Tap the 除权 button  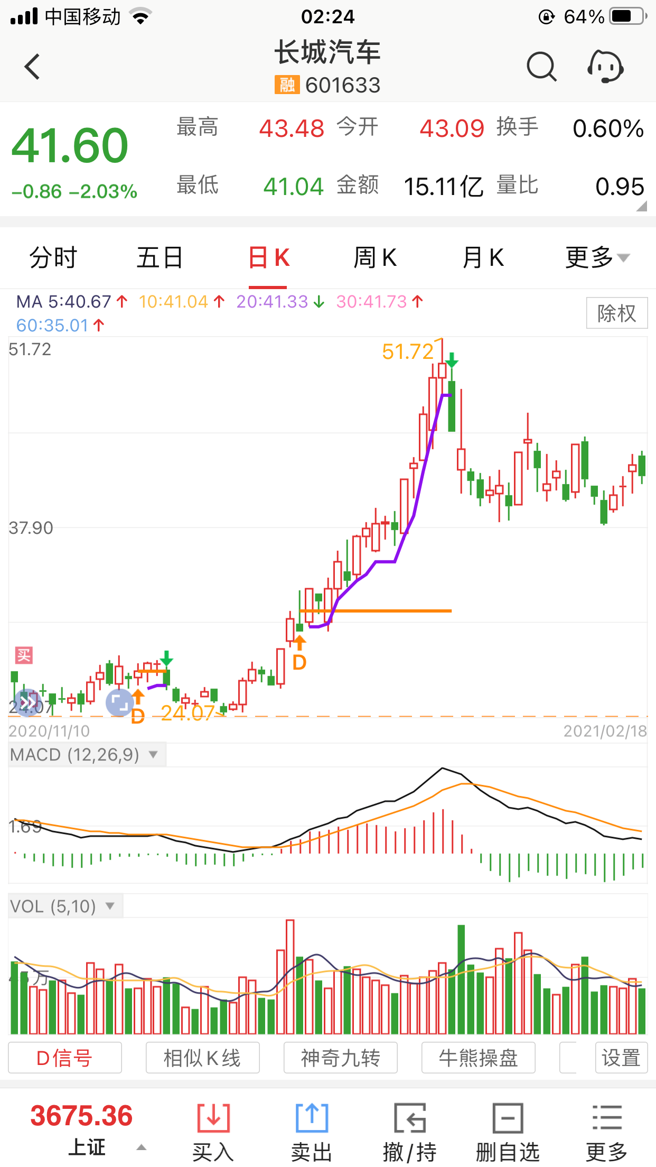coord(617,313)
